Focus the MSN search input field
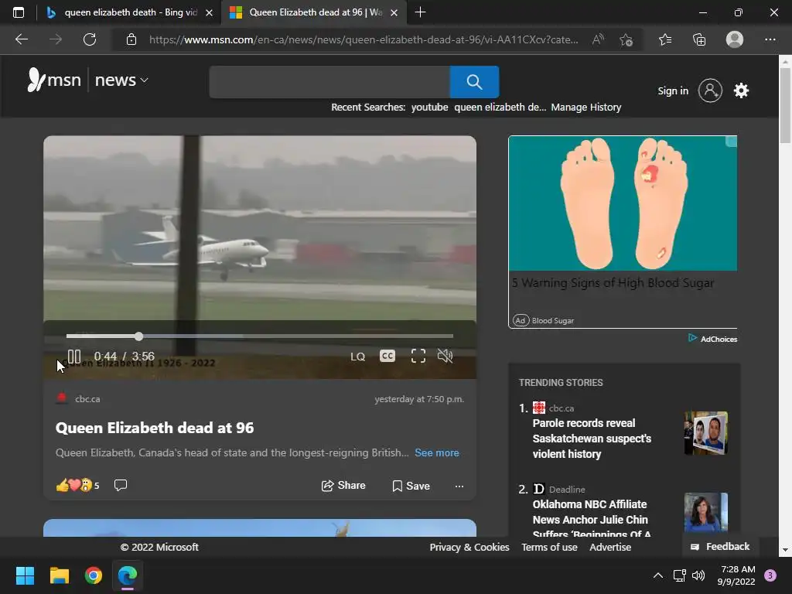Screen dimensions: 792x594 click(329, 82)
